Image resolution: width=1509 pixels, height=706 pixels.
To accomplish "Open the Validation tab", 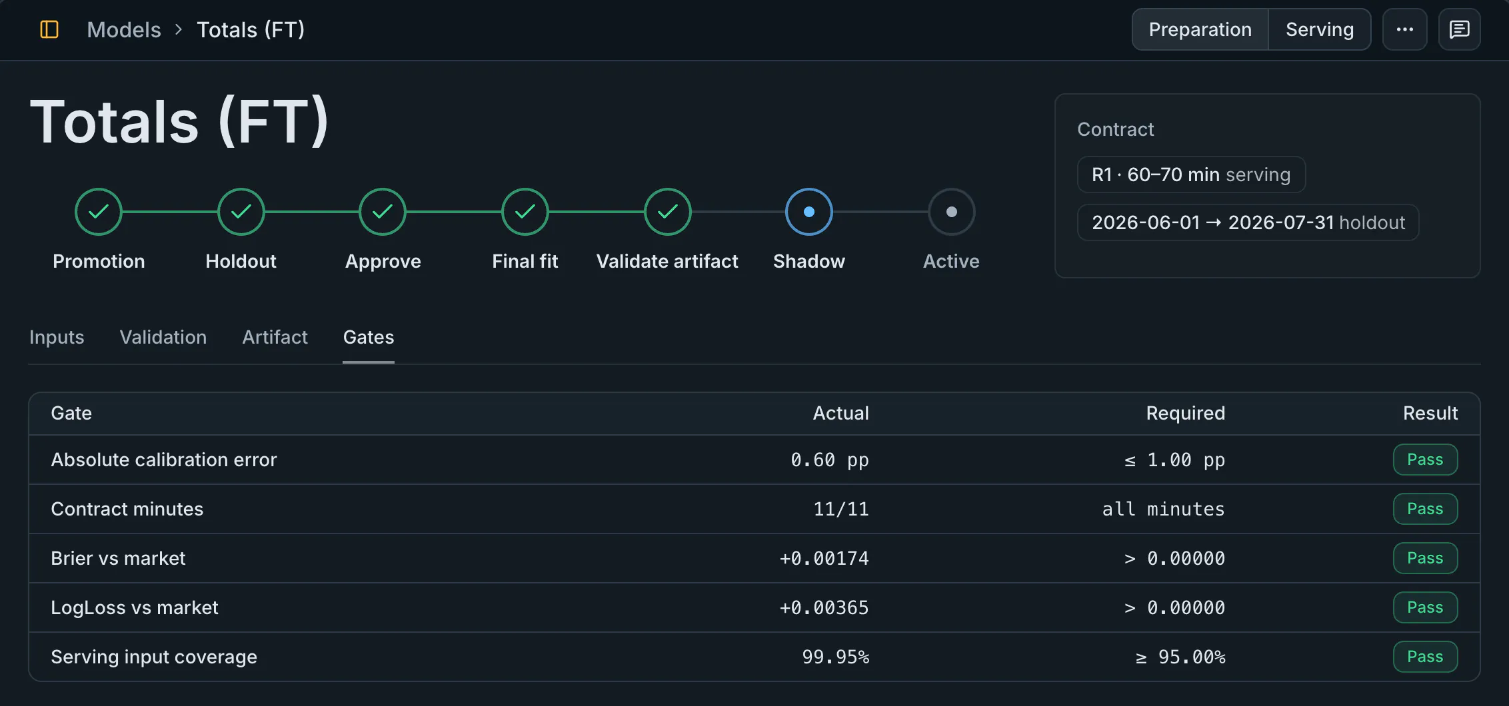I will coord(163,337).
